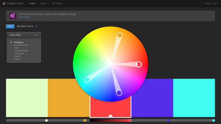Select the red base color swatch

click(110, 107)
